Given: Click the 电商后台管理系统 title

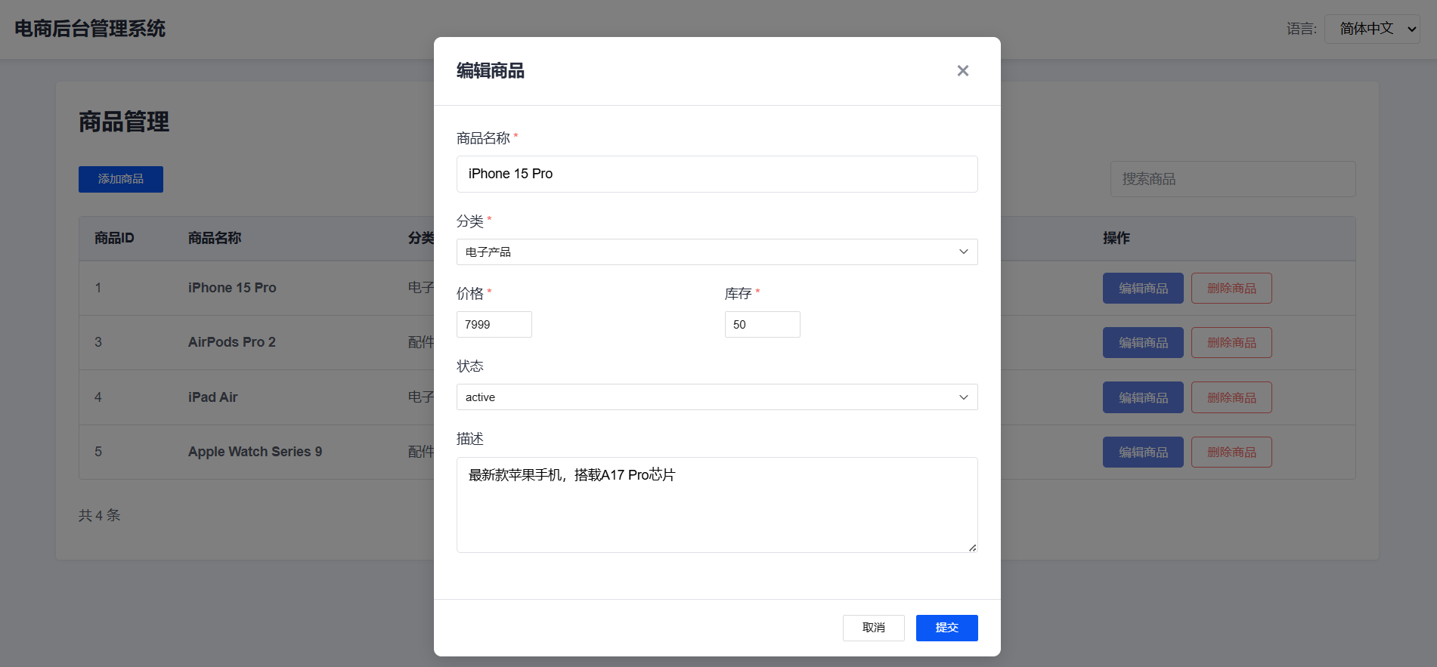Looking at the screenshot, I should pyautogui.click(x=90, y=29).
